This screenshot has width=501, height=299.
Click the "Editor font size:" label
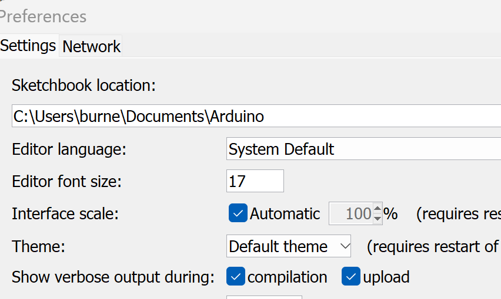coord(66,182)
